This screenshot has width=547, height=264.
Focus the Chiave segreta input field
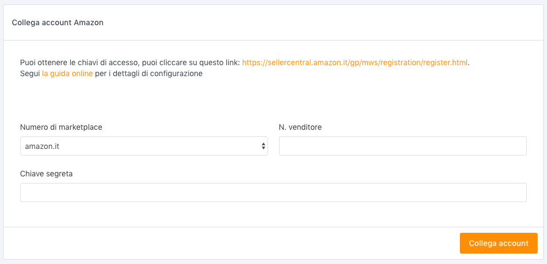[273, 192]
